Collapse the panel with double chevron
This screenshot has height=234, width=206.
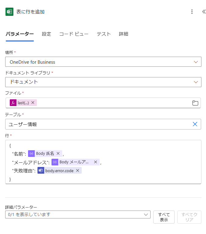point(204,12)
